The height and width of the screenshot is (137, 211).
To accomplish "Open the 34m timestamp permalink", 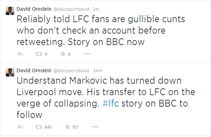I will (x=98, y=71).
